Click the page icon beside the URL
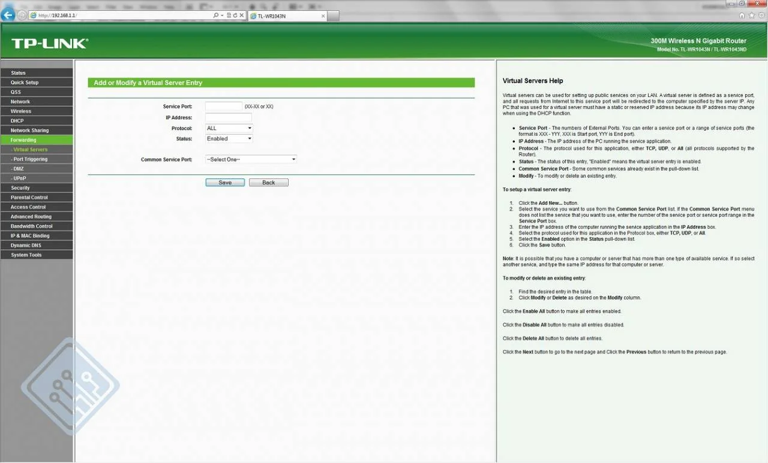768x463 pixels. coord(33,15)
